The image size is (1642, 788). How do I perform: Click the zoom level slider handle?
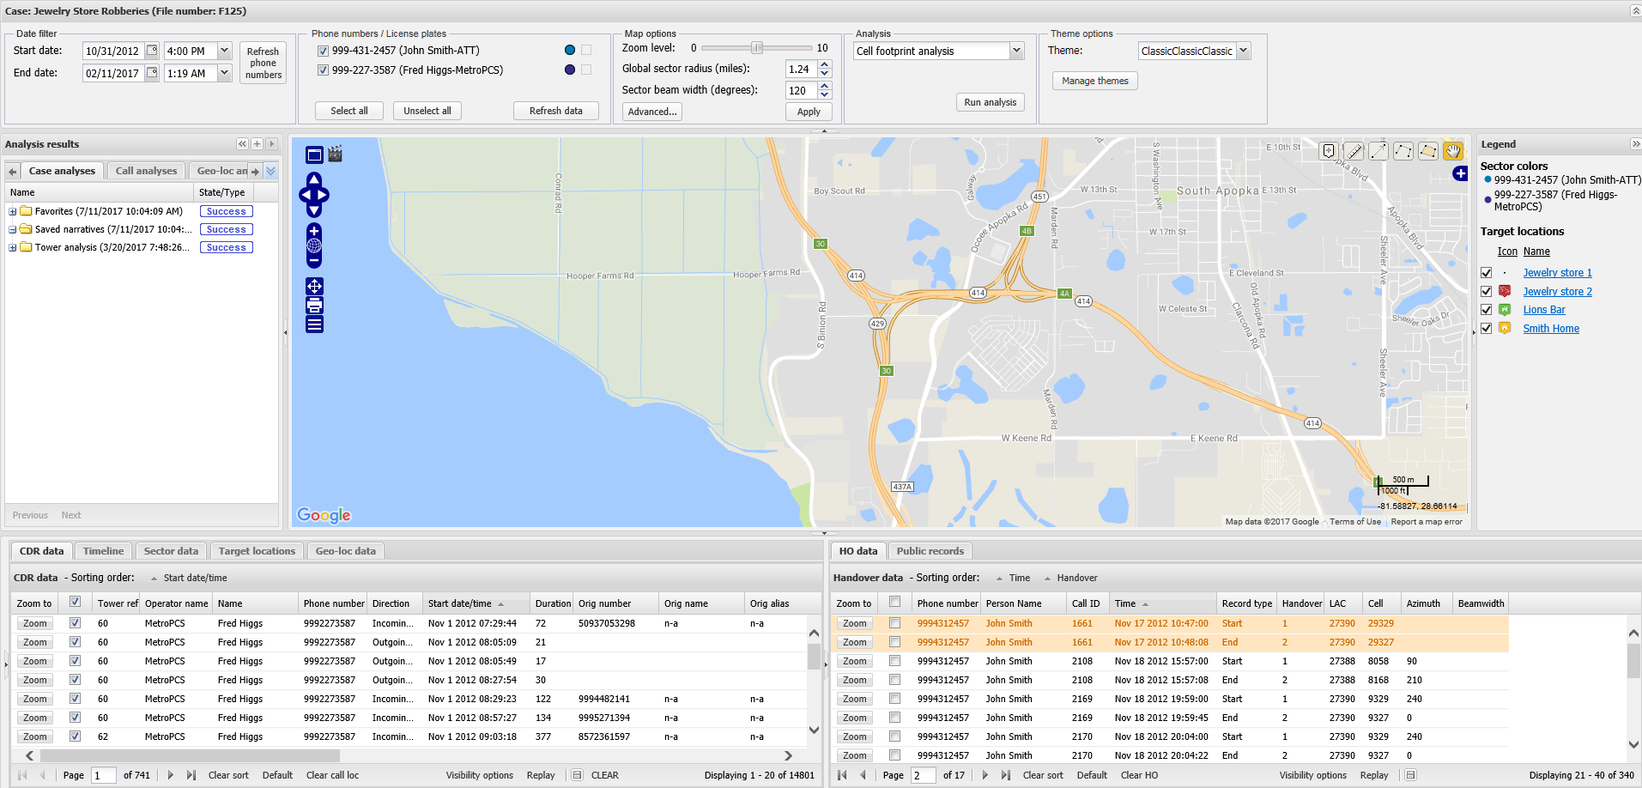click(x=757, y=48)
